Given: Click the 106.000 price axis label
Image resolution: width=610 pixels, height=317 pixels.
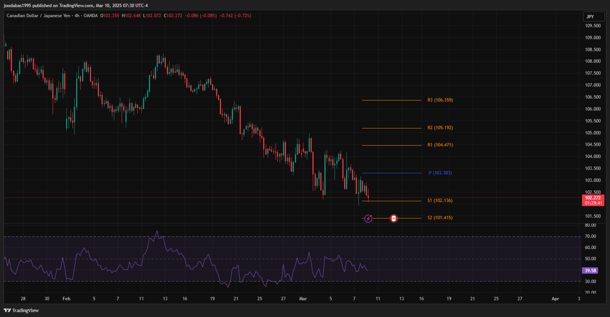Looking at the screenshot, I should point(593,109).
